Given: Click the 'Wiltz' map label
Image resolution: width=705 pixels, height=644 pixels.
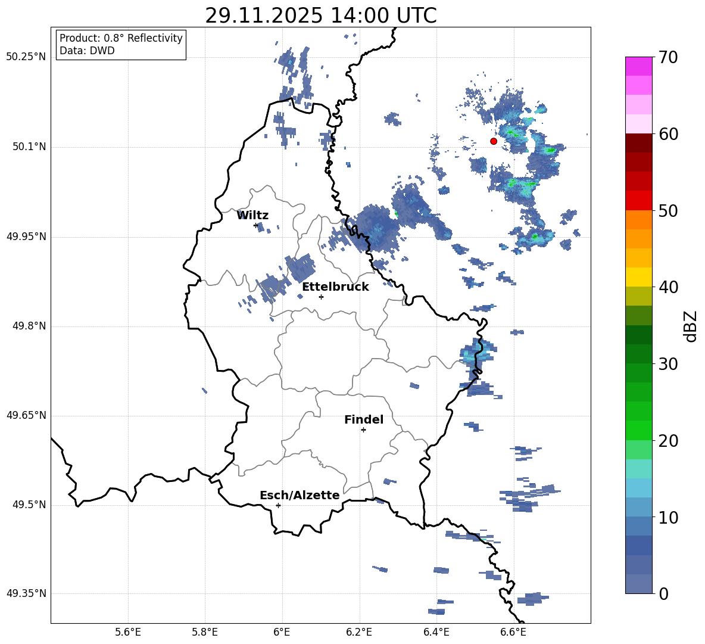Looking at the screenshot, I should click(x=252, y=216).
